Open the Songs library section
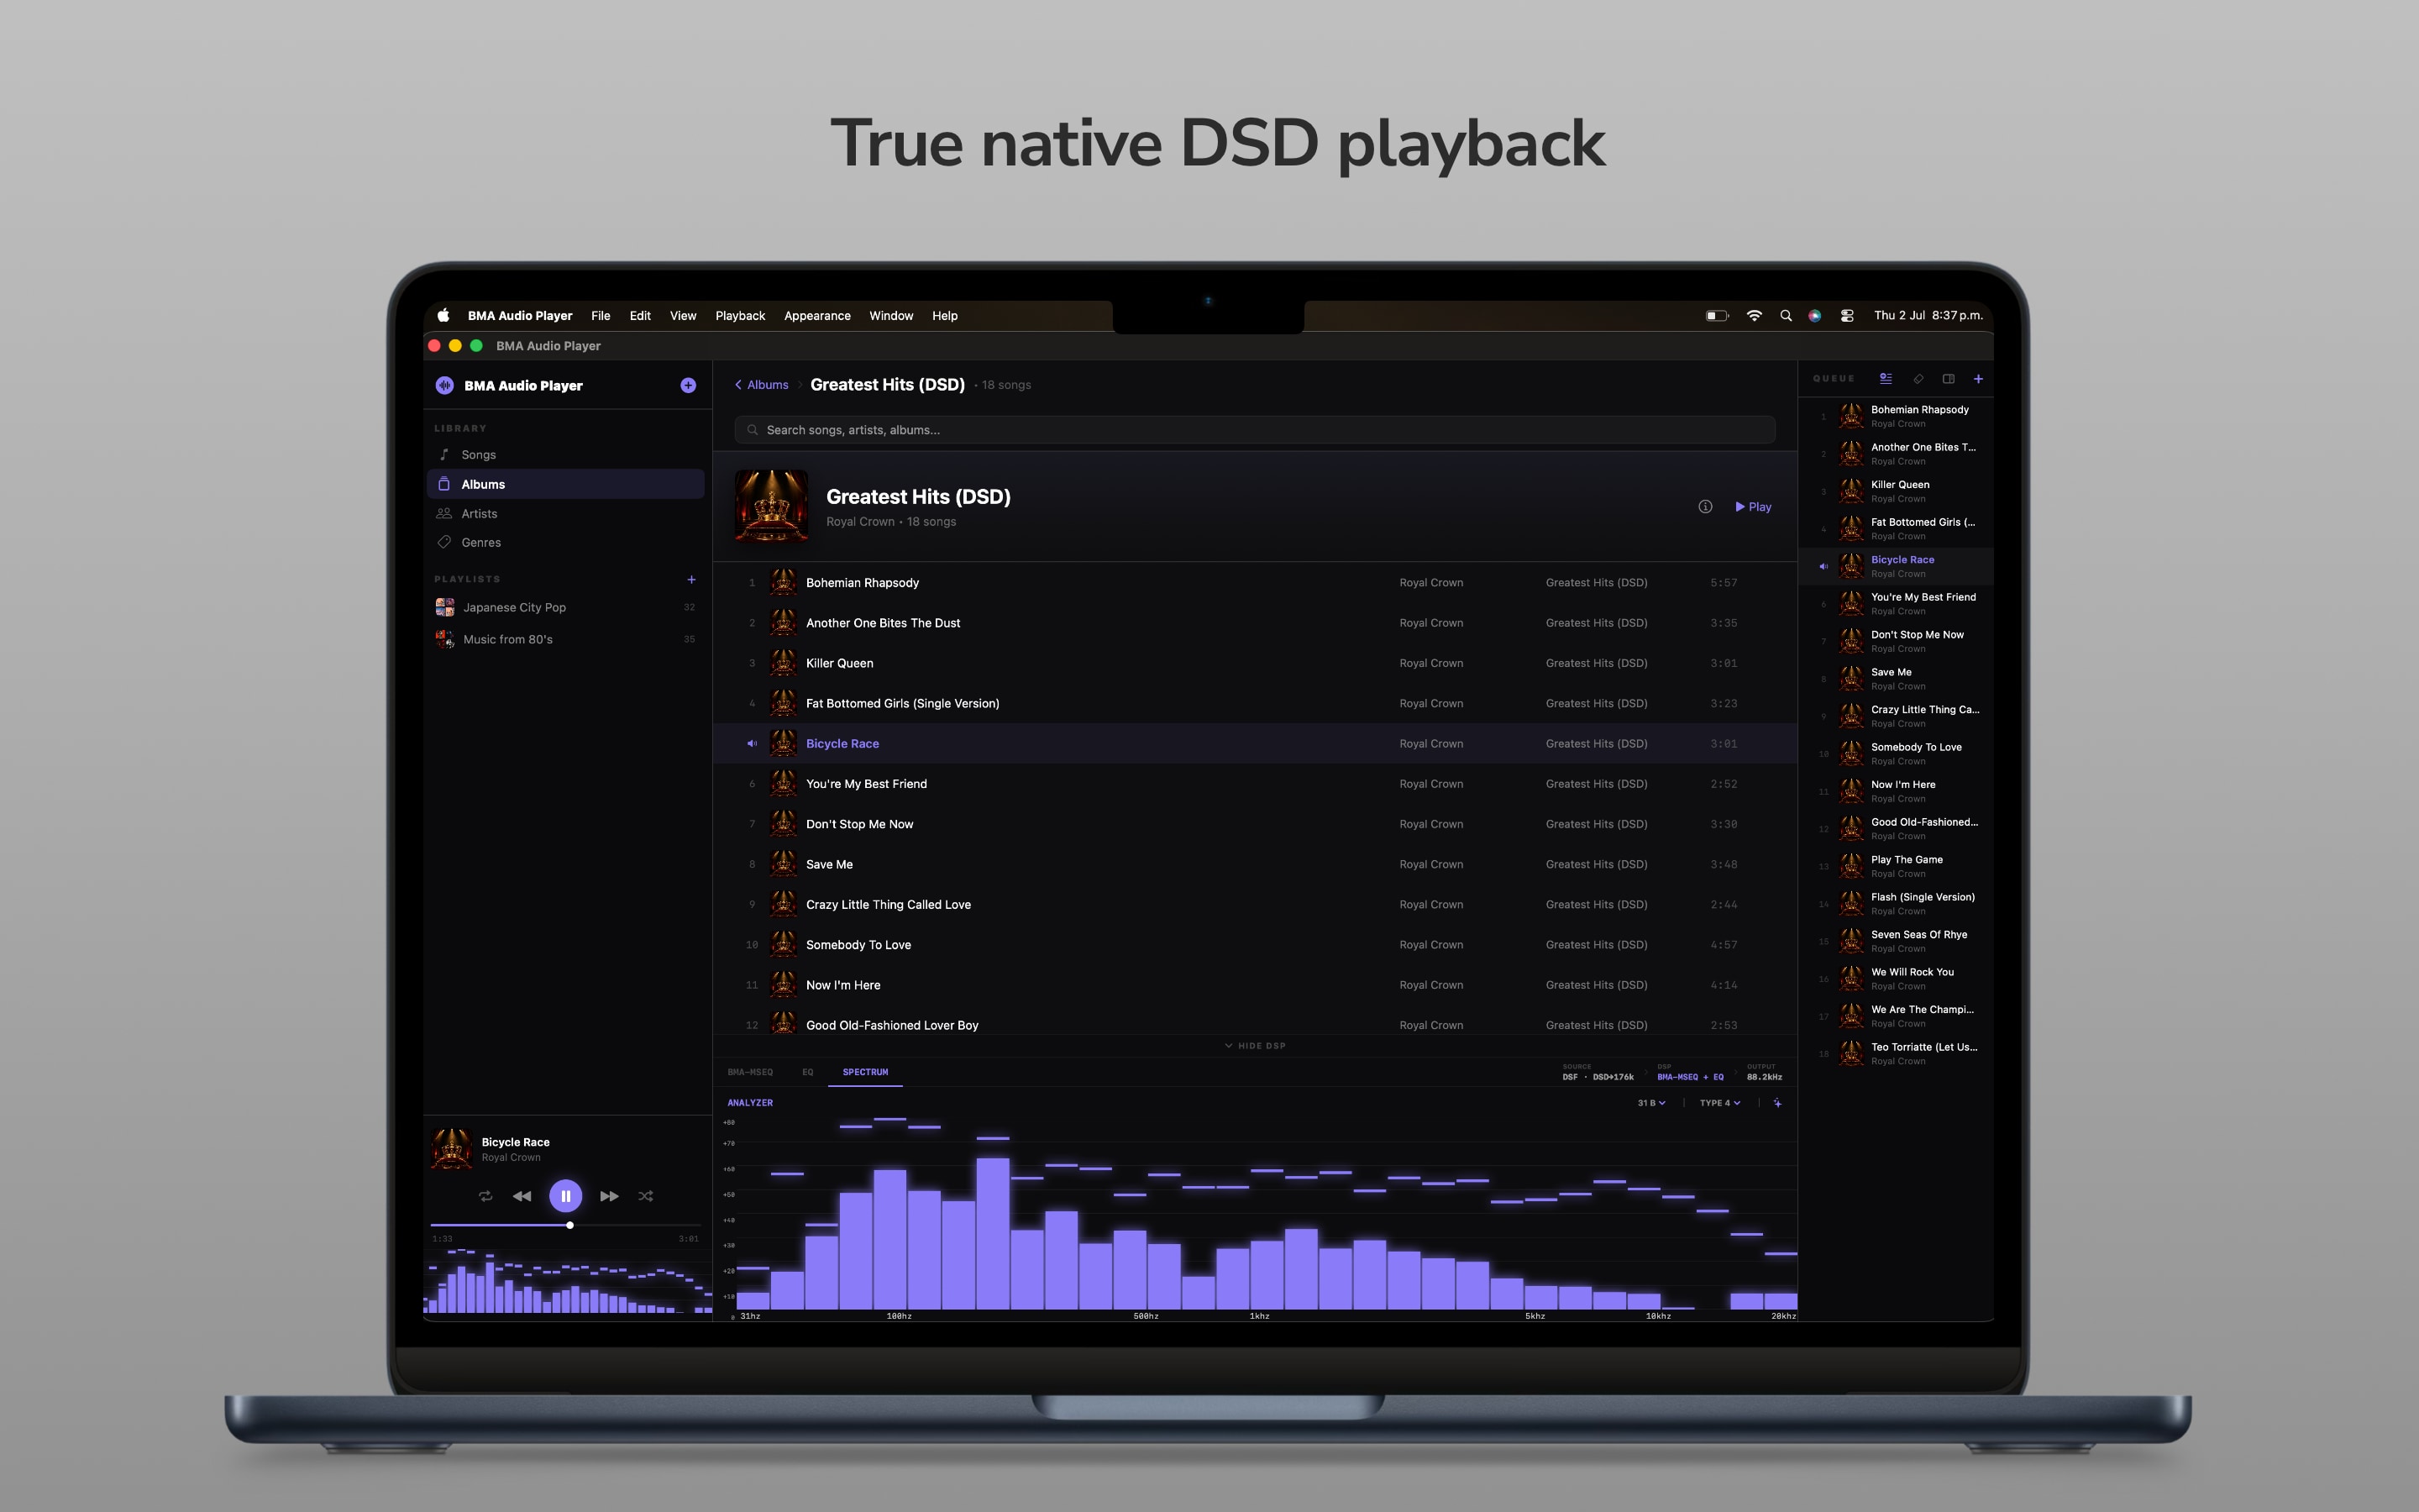The width and height of the screenshot is (2419, 1512). pos(566,454)
